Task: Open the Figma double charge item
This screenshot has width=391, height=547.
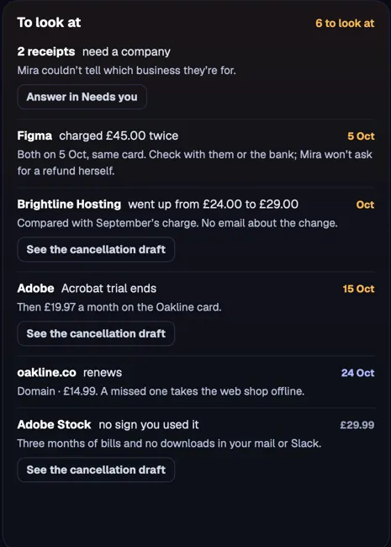Action: coord(195,153)
